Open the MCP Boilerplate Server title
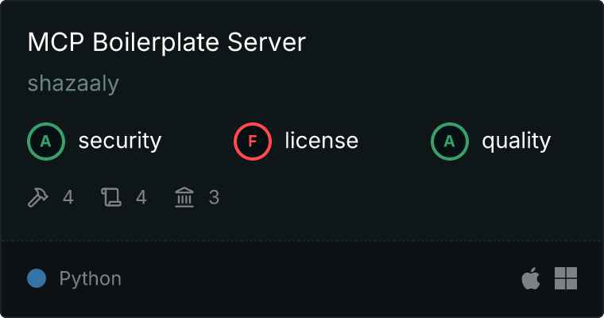604x318 pixels. tap(166, 43)
